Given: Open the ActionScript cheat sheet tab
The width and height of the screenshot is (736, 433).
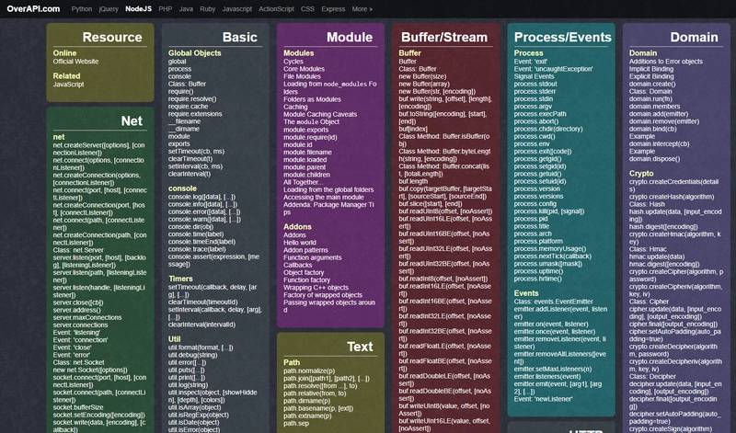Looking at the screenshot, I should point(277,9).
